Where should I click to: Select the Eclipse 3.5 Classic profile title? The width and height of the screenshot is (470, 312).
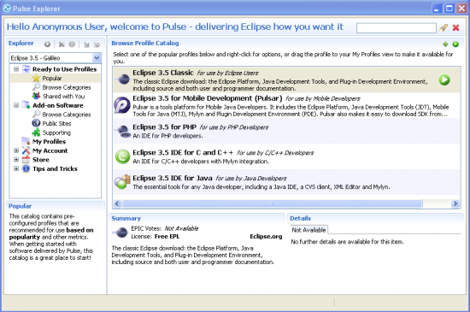[162, 73]
